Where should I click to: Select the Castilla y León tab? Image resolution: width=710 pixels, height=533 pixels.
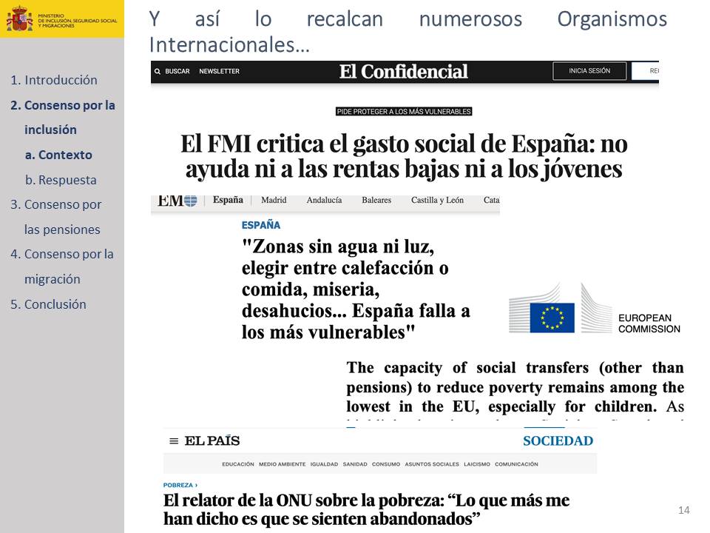tap(437, 200)
